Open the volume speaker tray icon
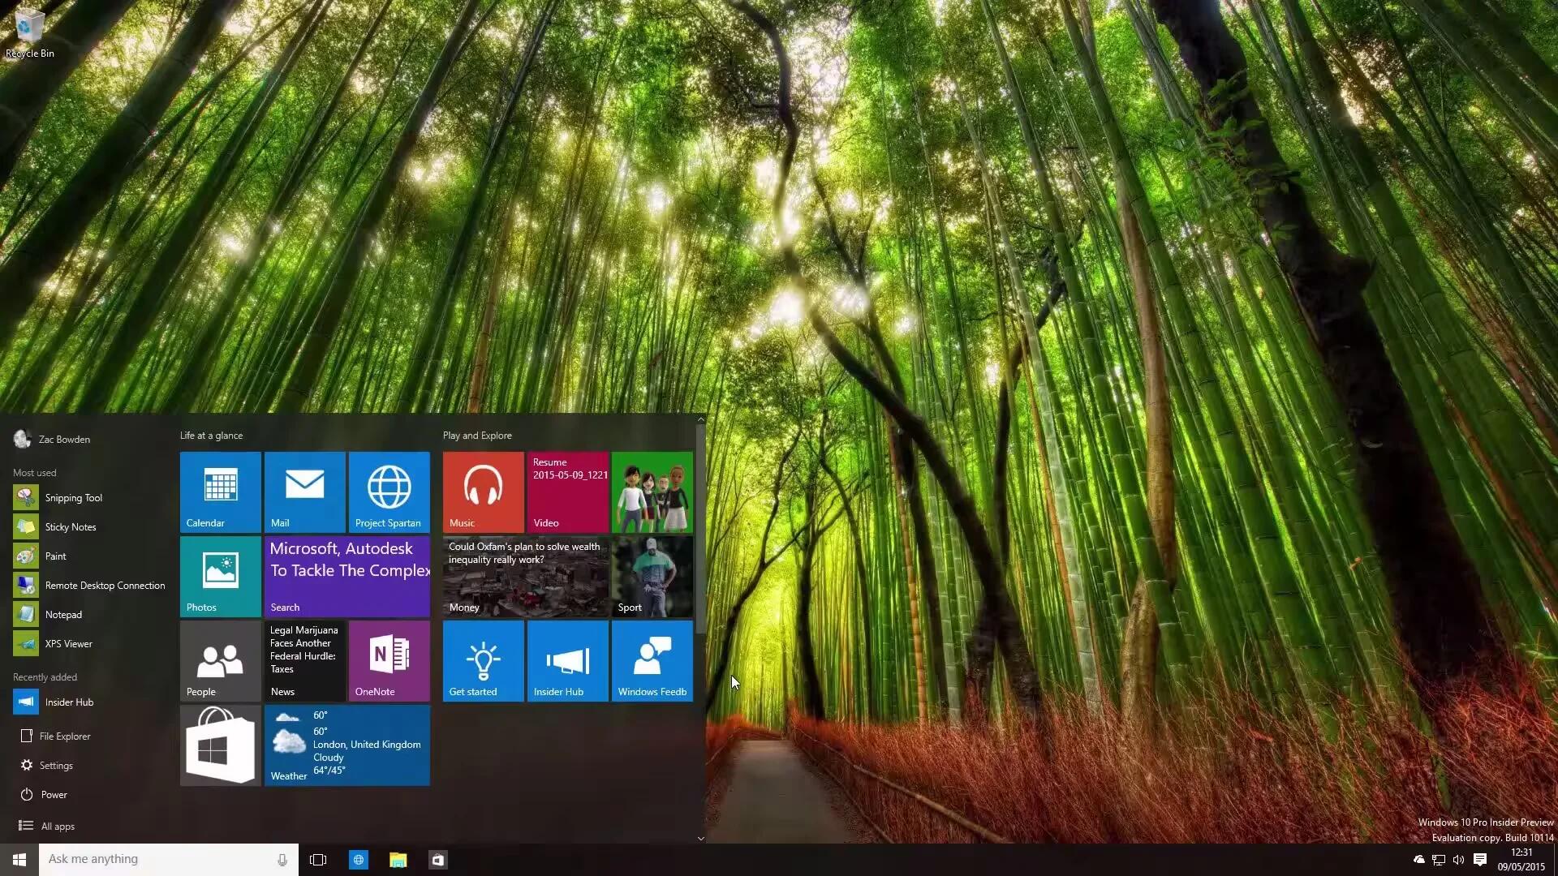This screenshot has width=1558, height=876. tap(1459, 860)
